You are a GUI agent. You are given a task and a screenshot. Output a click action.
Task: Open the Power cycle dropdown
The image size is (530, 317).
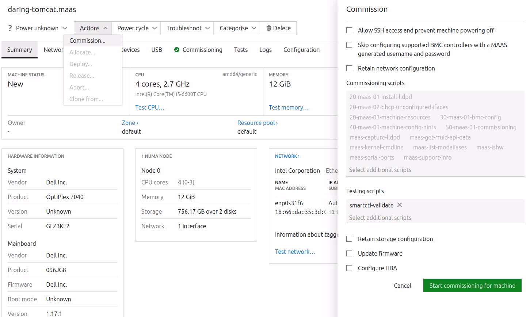point(137,28)
